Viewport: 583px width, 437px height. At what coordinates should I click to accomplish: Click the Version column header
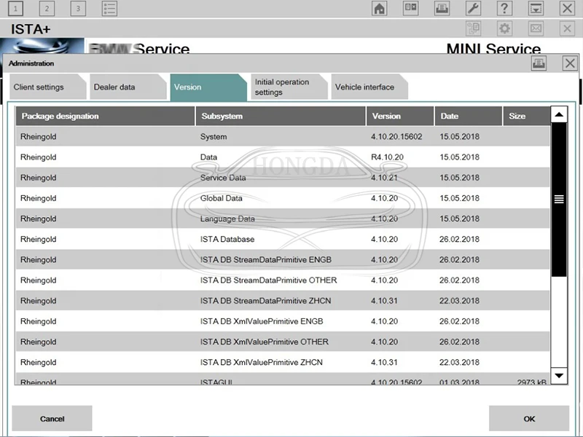click(x=400, y=116)
